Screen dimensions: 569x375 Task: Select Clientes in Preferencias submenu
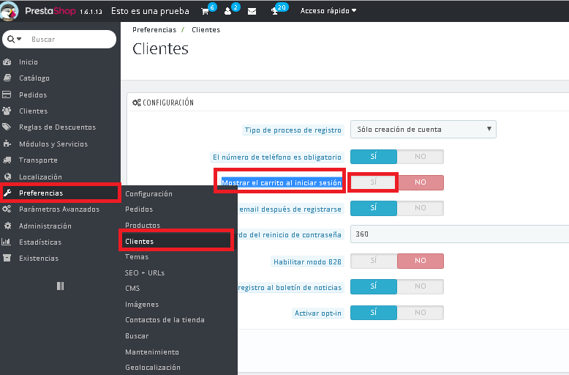click(x=139, y=241)
